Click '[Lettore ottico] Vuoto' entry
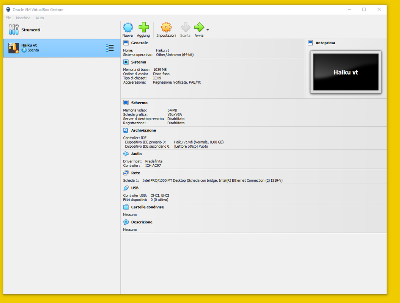 191,147
